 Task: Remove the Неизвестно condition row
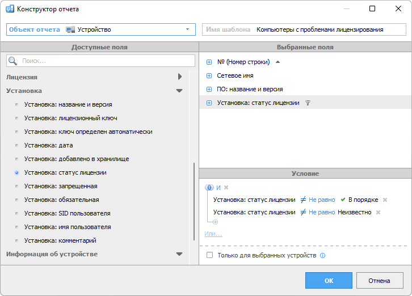pyautogui.click(x=378, y=212)
